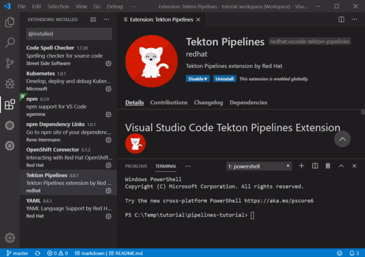This screenshot has height=257, width=365.
Task: Open the View menu
Action: 81,7
